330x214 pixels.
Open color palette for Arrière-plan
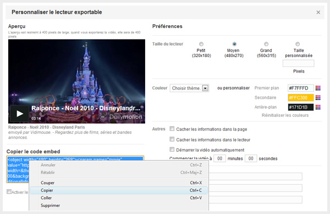point(318,108)
